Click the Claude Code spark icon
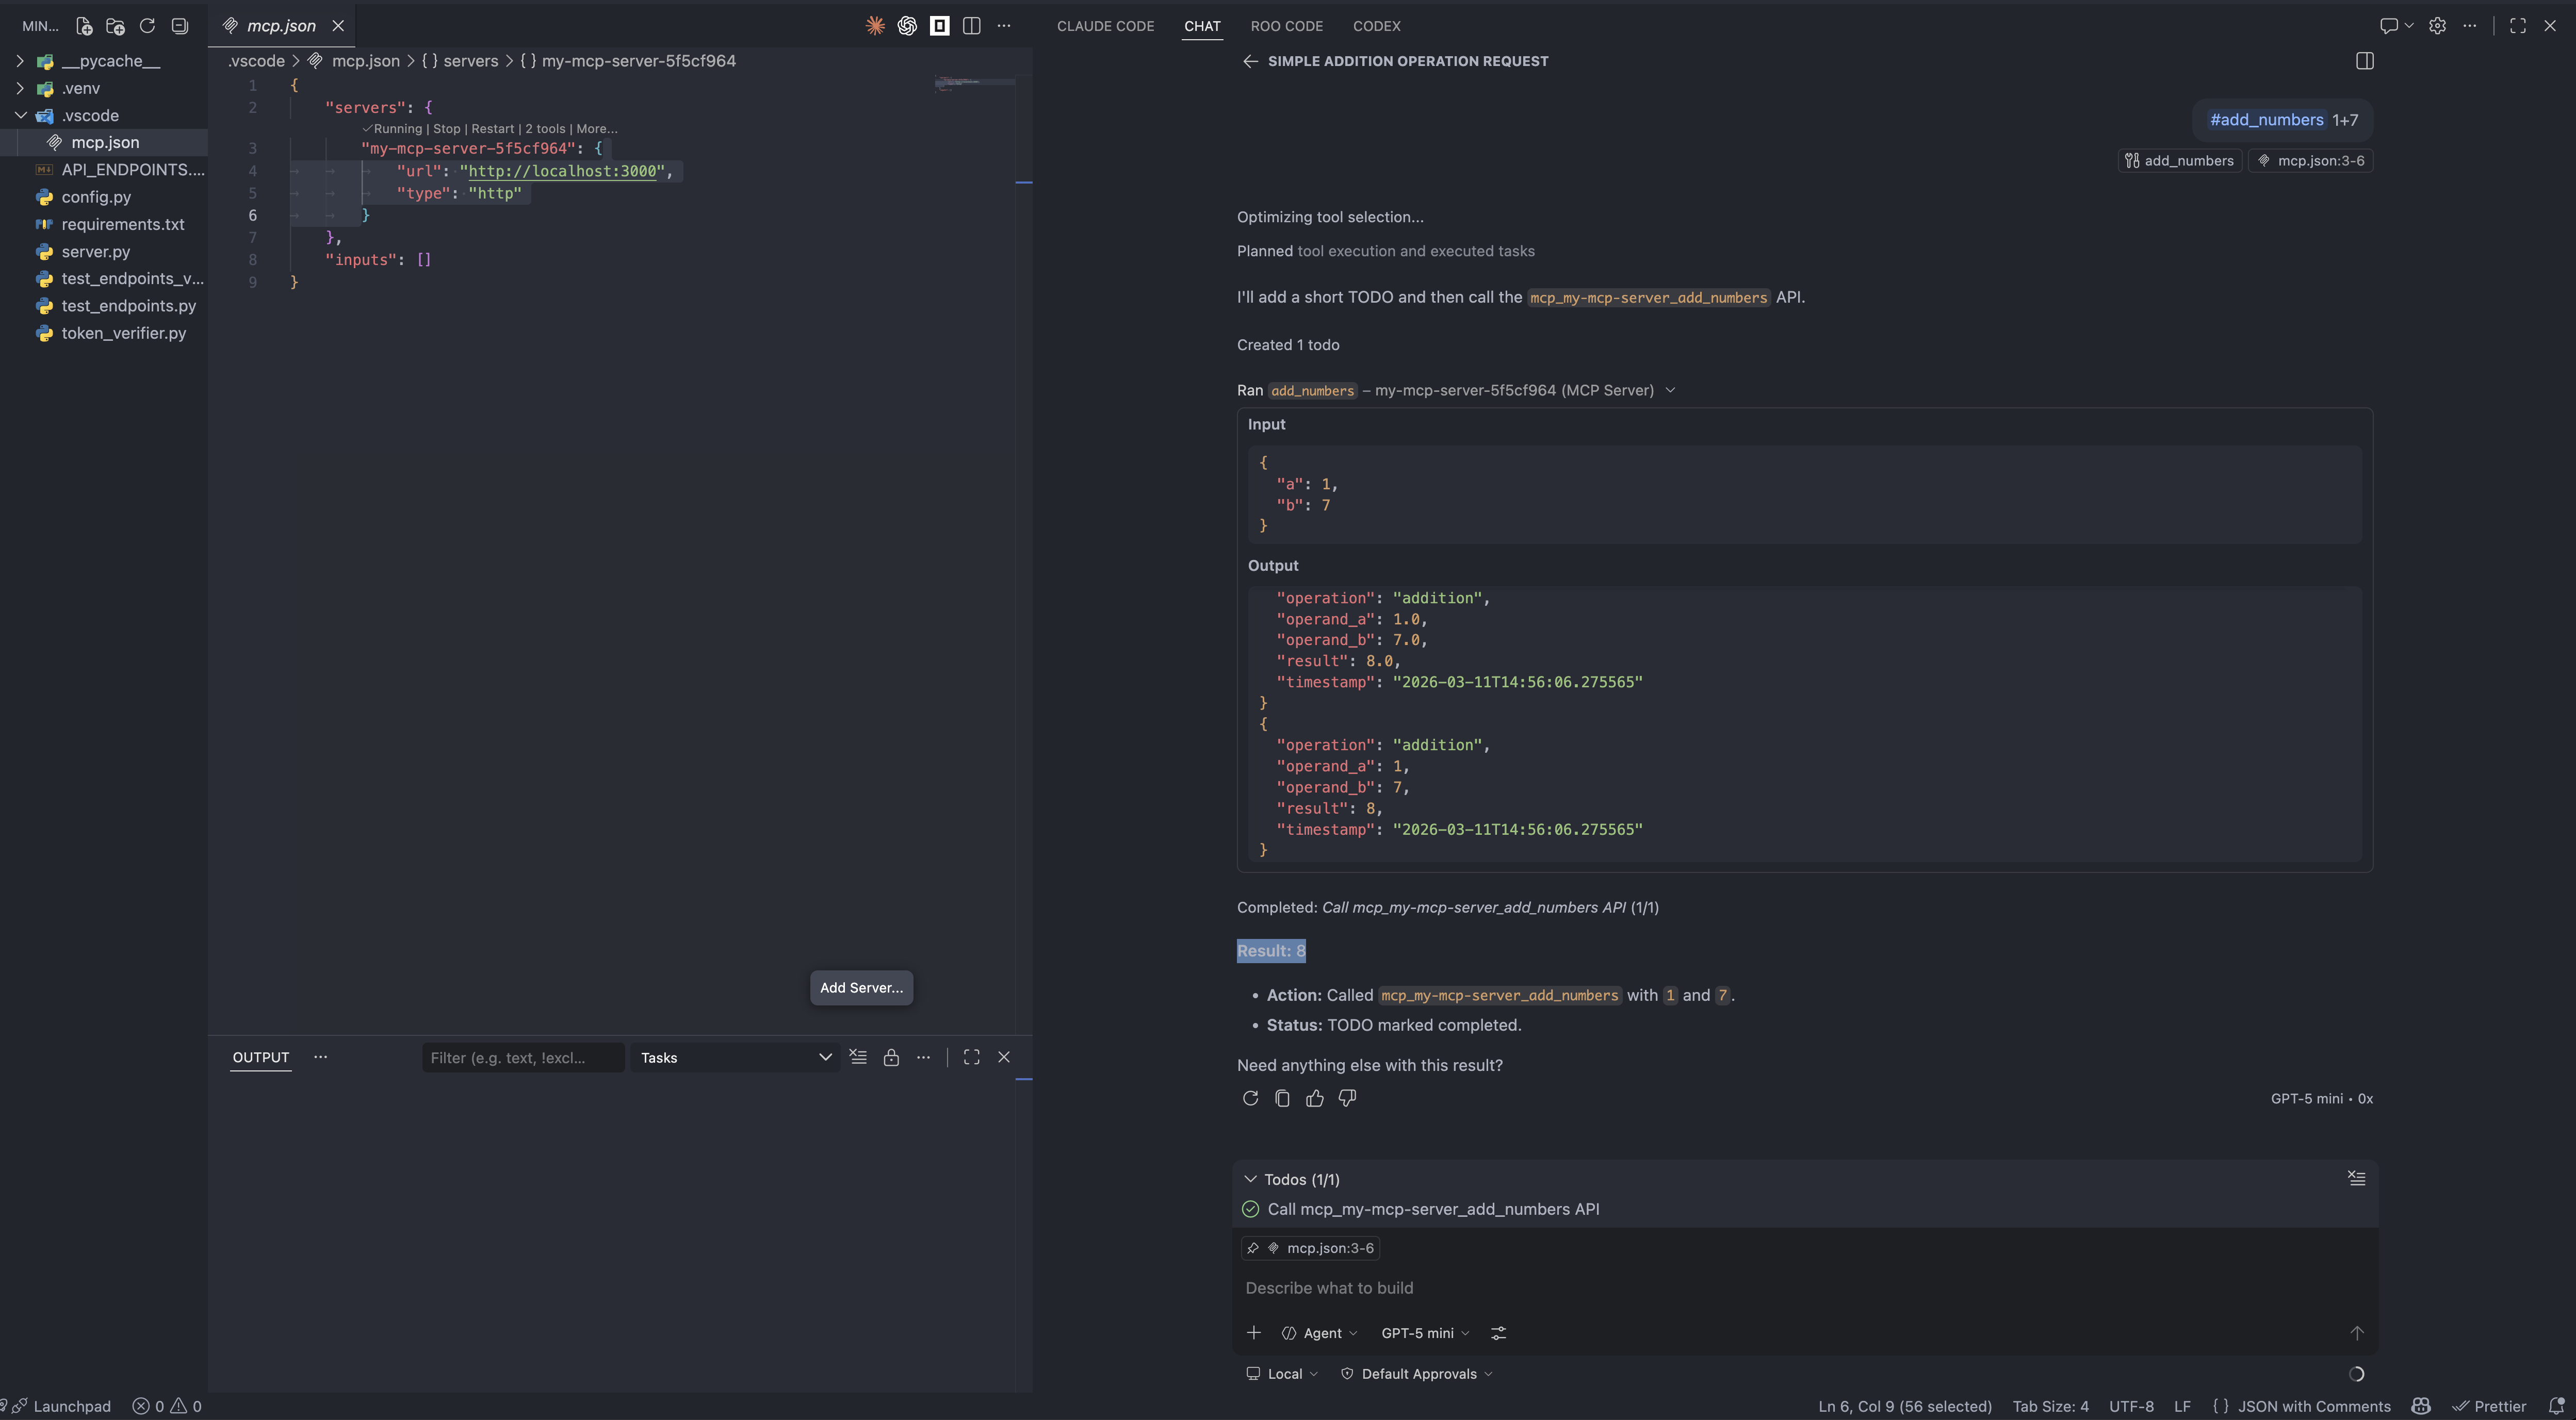Screen dimensions: 2576x1420 (875, 26)
